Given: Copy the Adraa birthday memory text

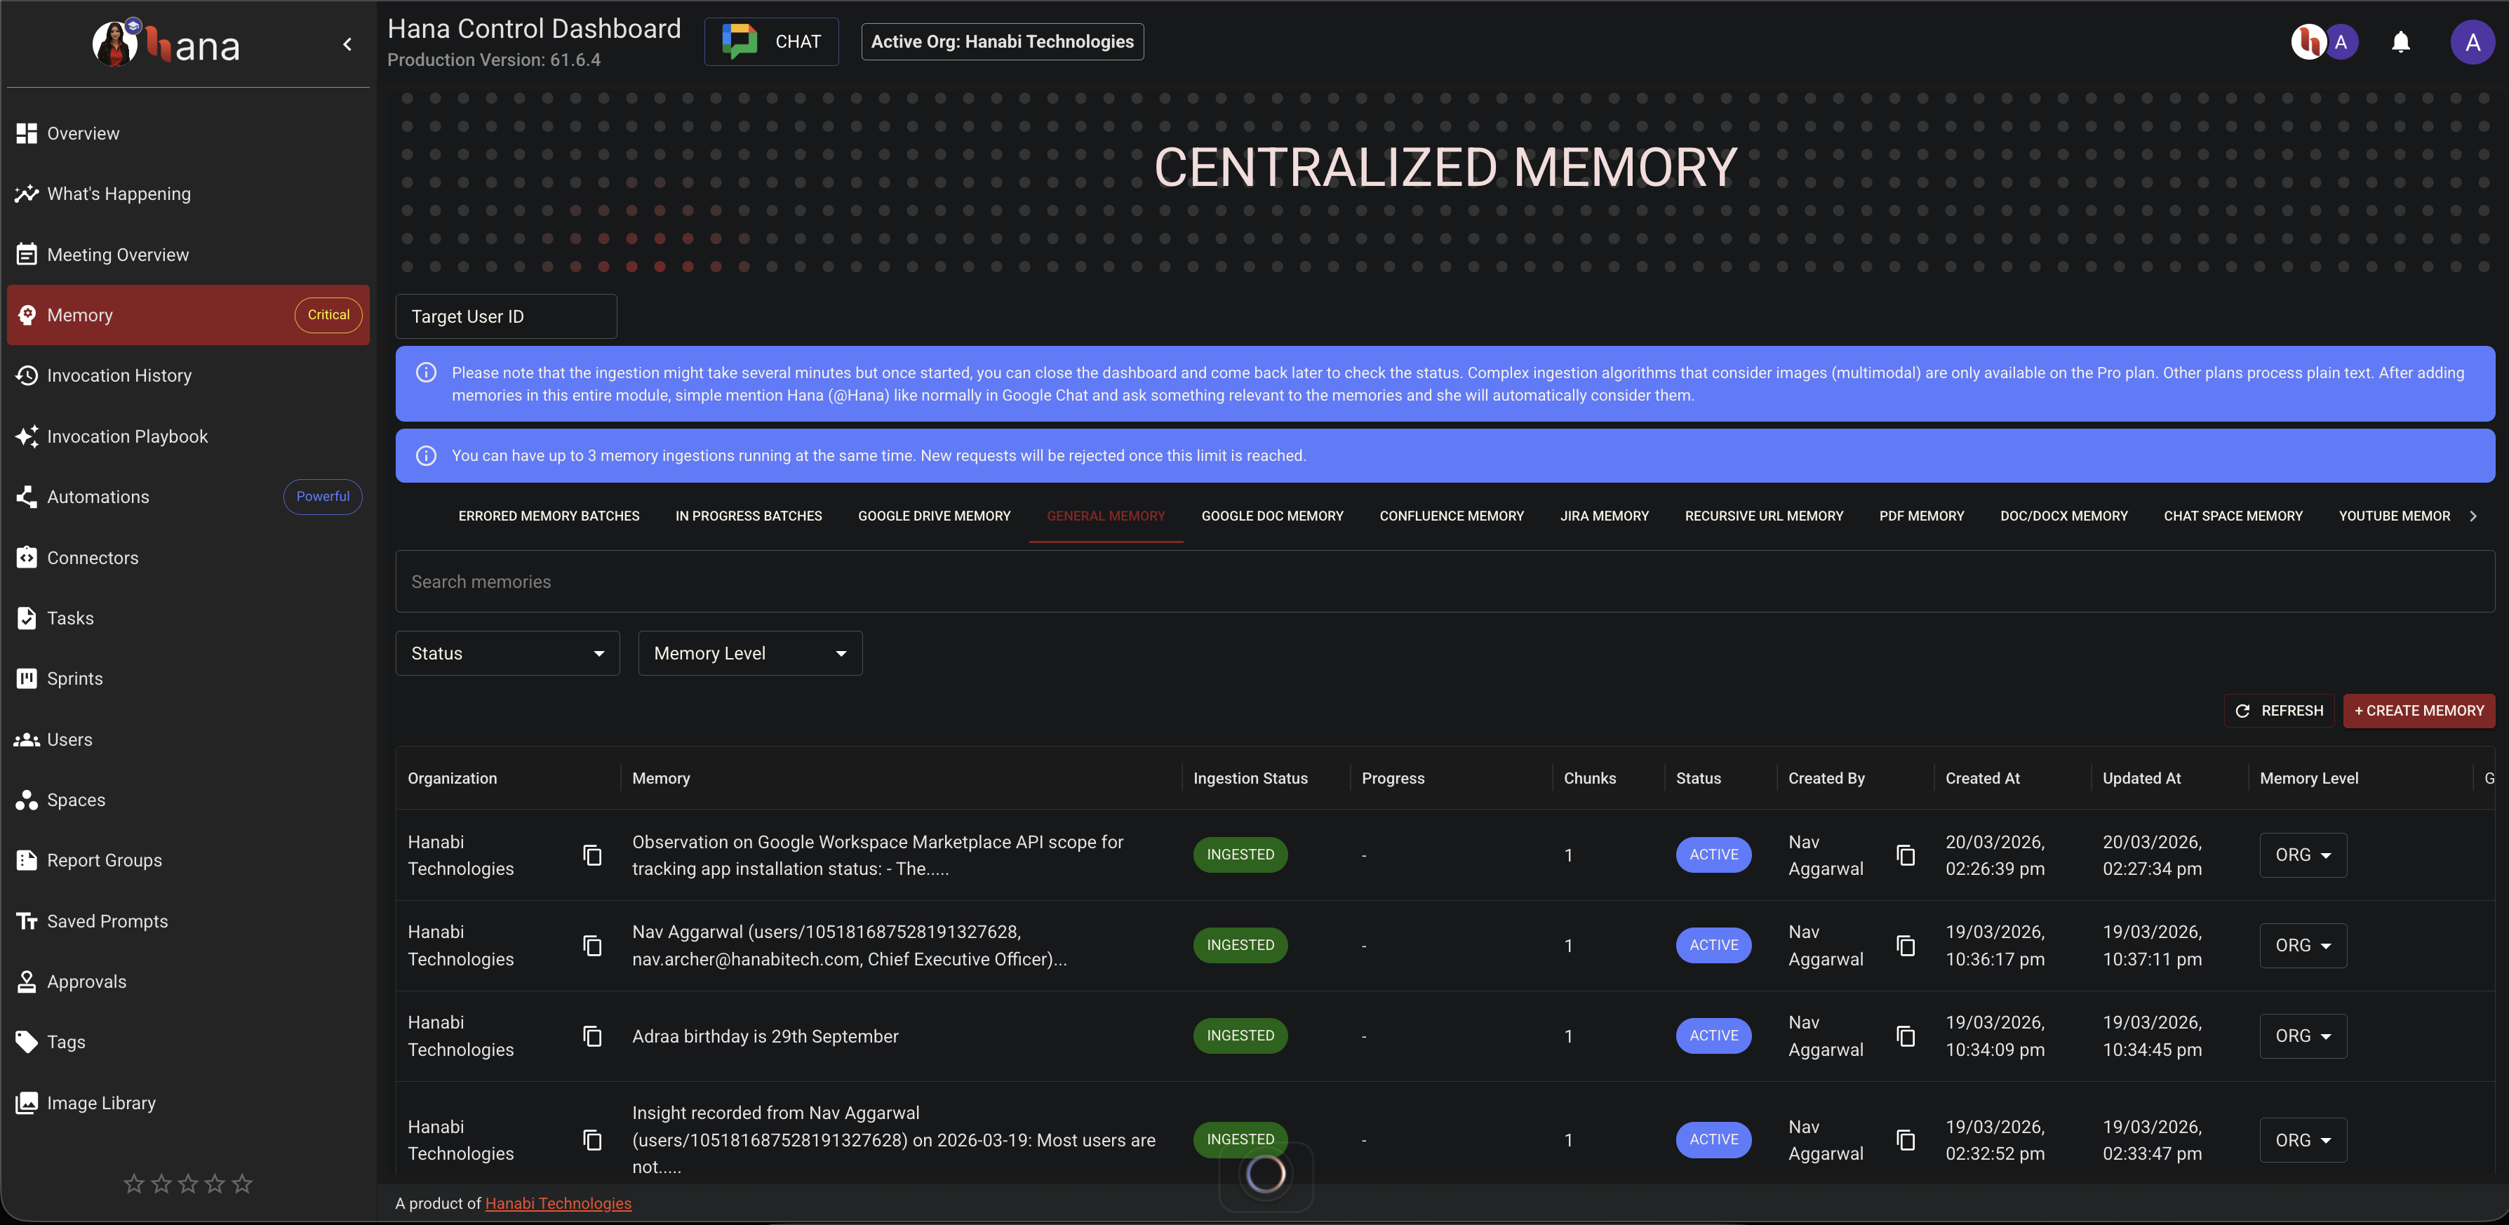Looking at the screenshot, I should point(593,1035).
